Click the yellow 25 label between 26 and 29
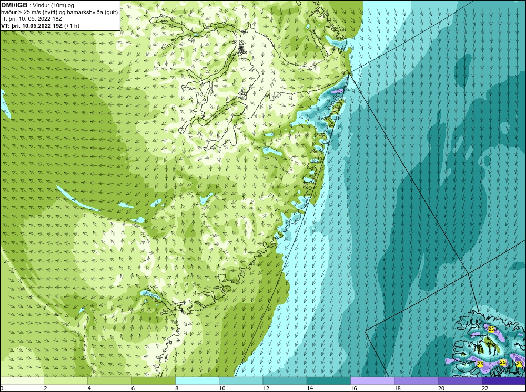This screenshot has width=526, height=392. click(x=502, y=362)
